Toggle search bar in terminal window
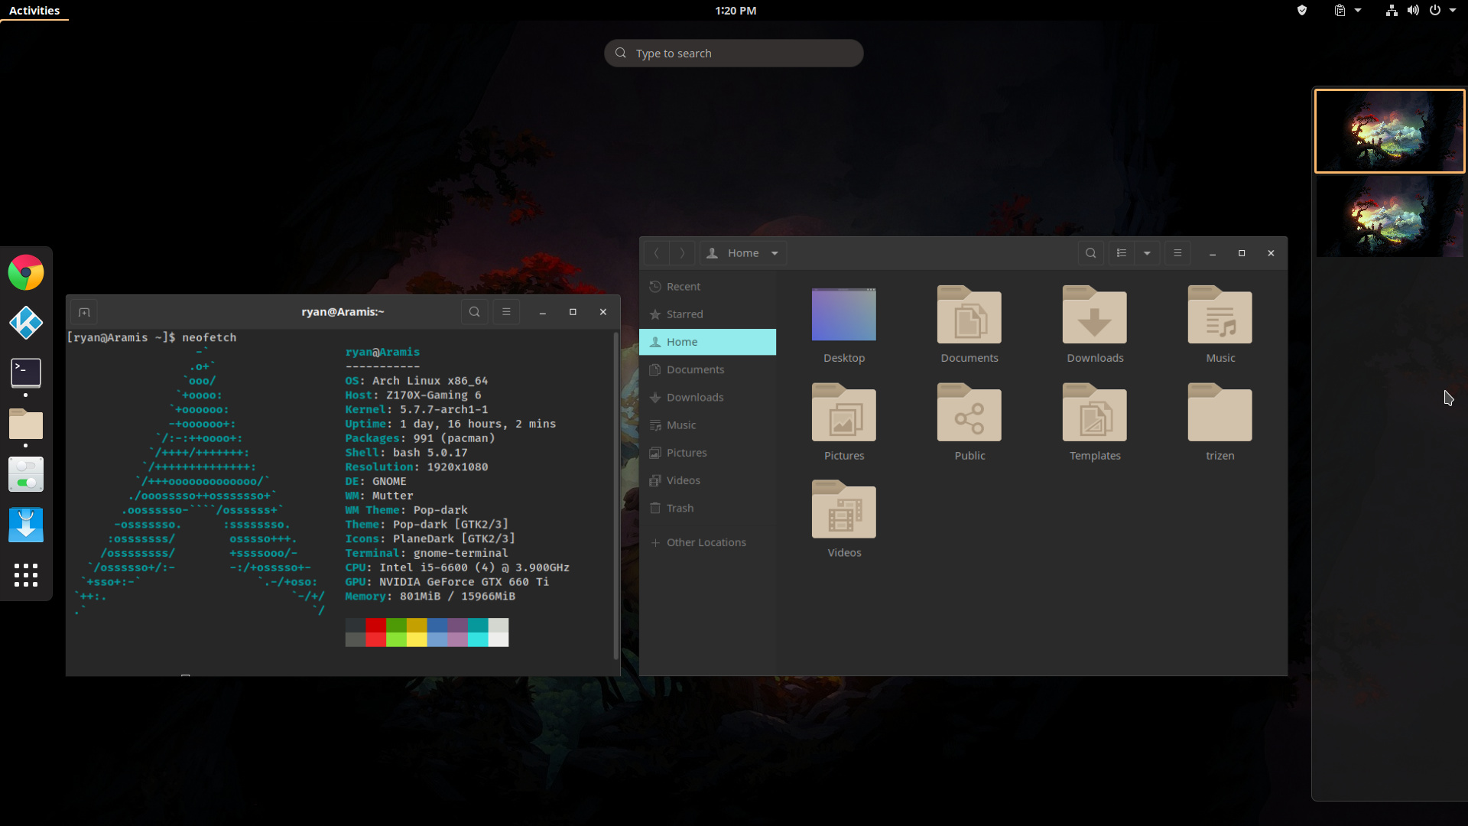1468x826 pixels. pyautogui.click(x=474, y=311)
